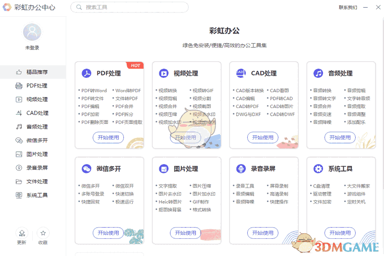Click the 屏幕录制 item
384x256 pixels.
click(x=279, y=186)
